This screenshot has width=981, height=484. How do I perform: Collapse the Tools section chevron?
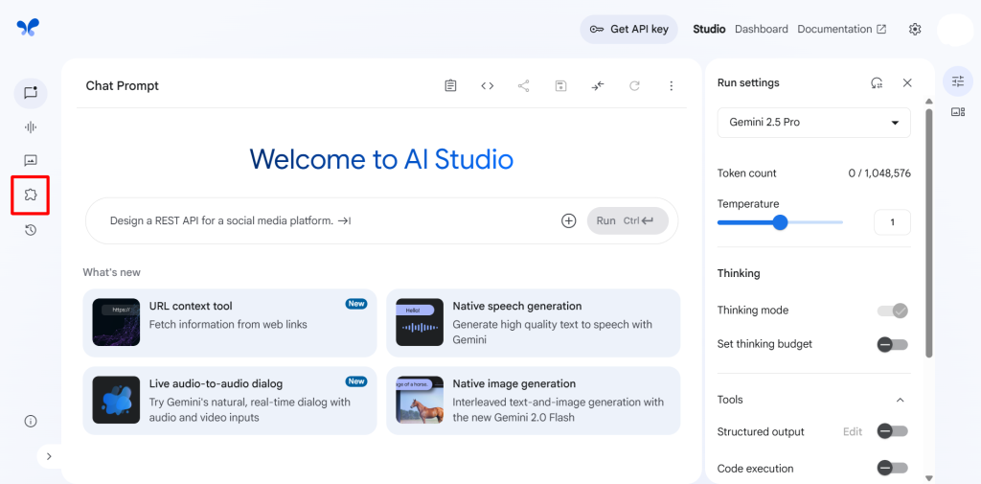tap(901, 400)
